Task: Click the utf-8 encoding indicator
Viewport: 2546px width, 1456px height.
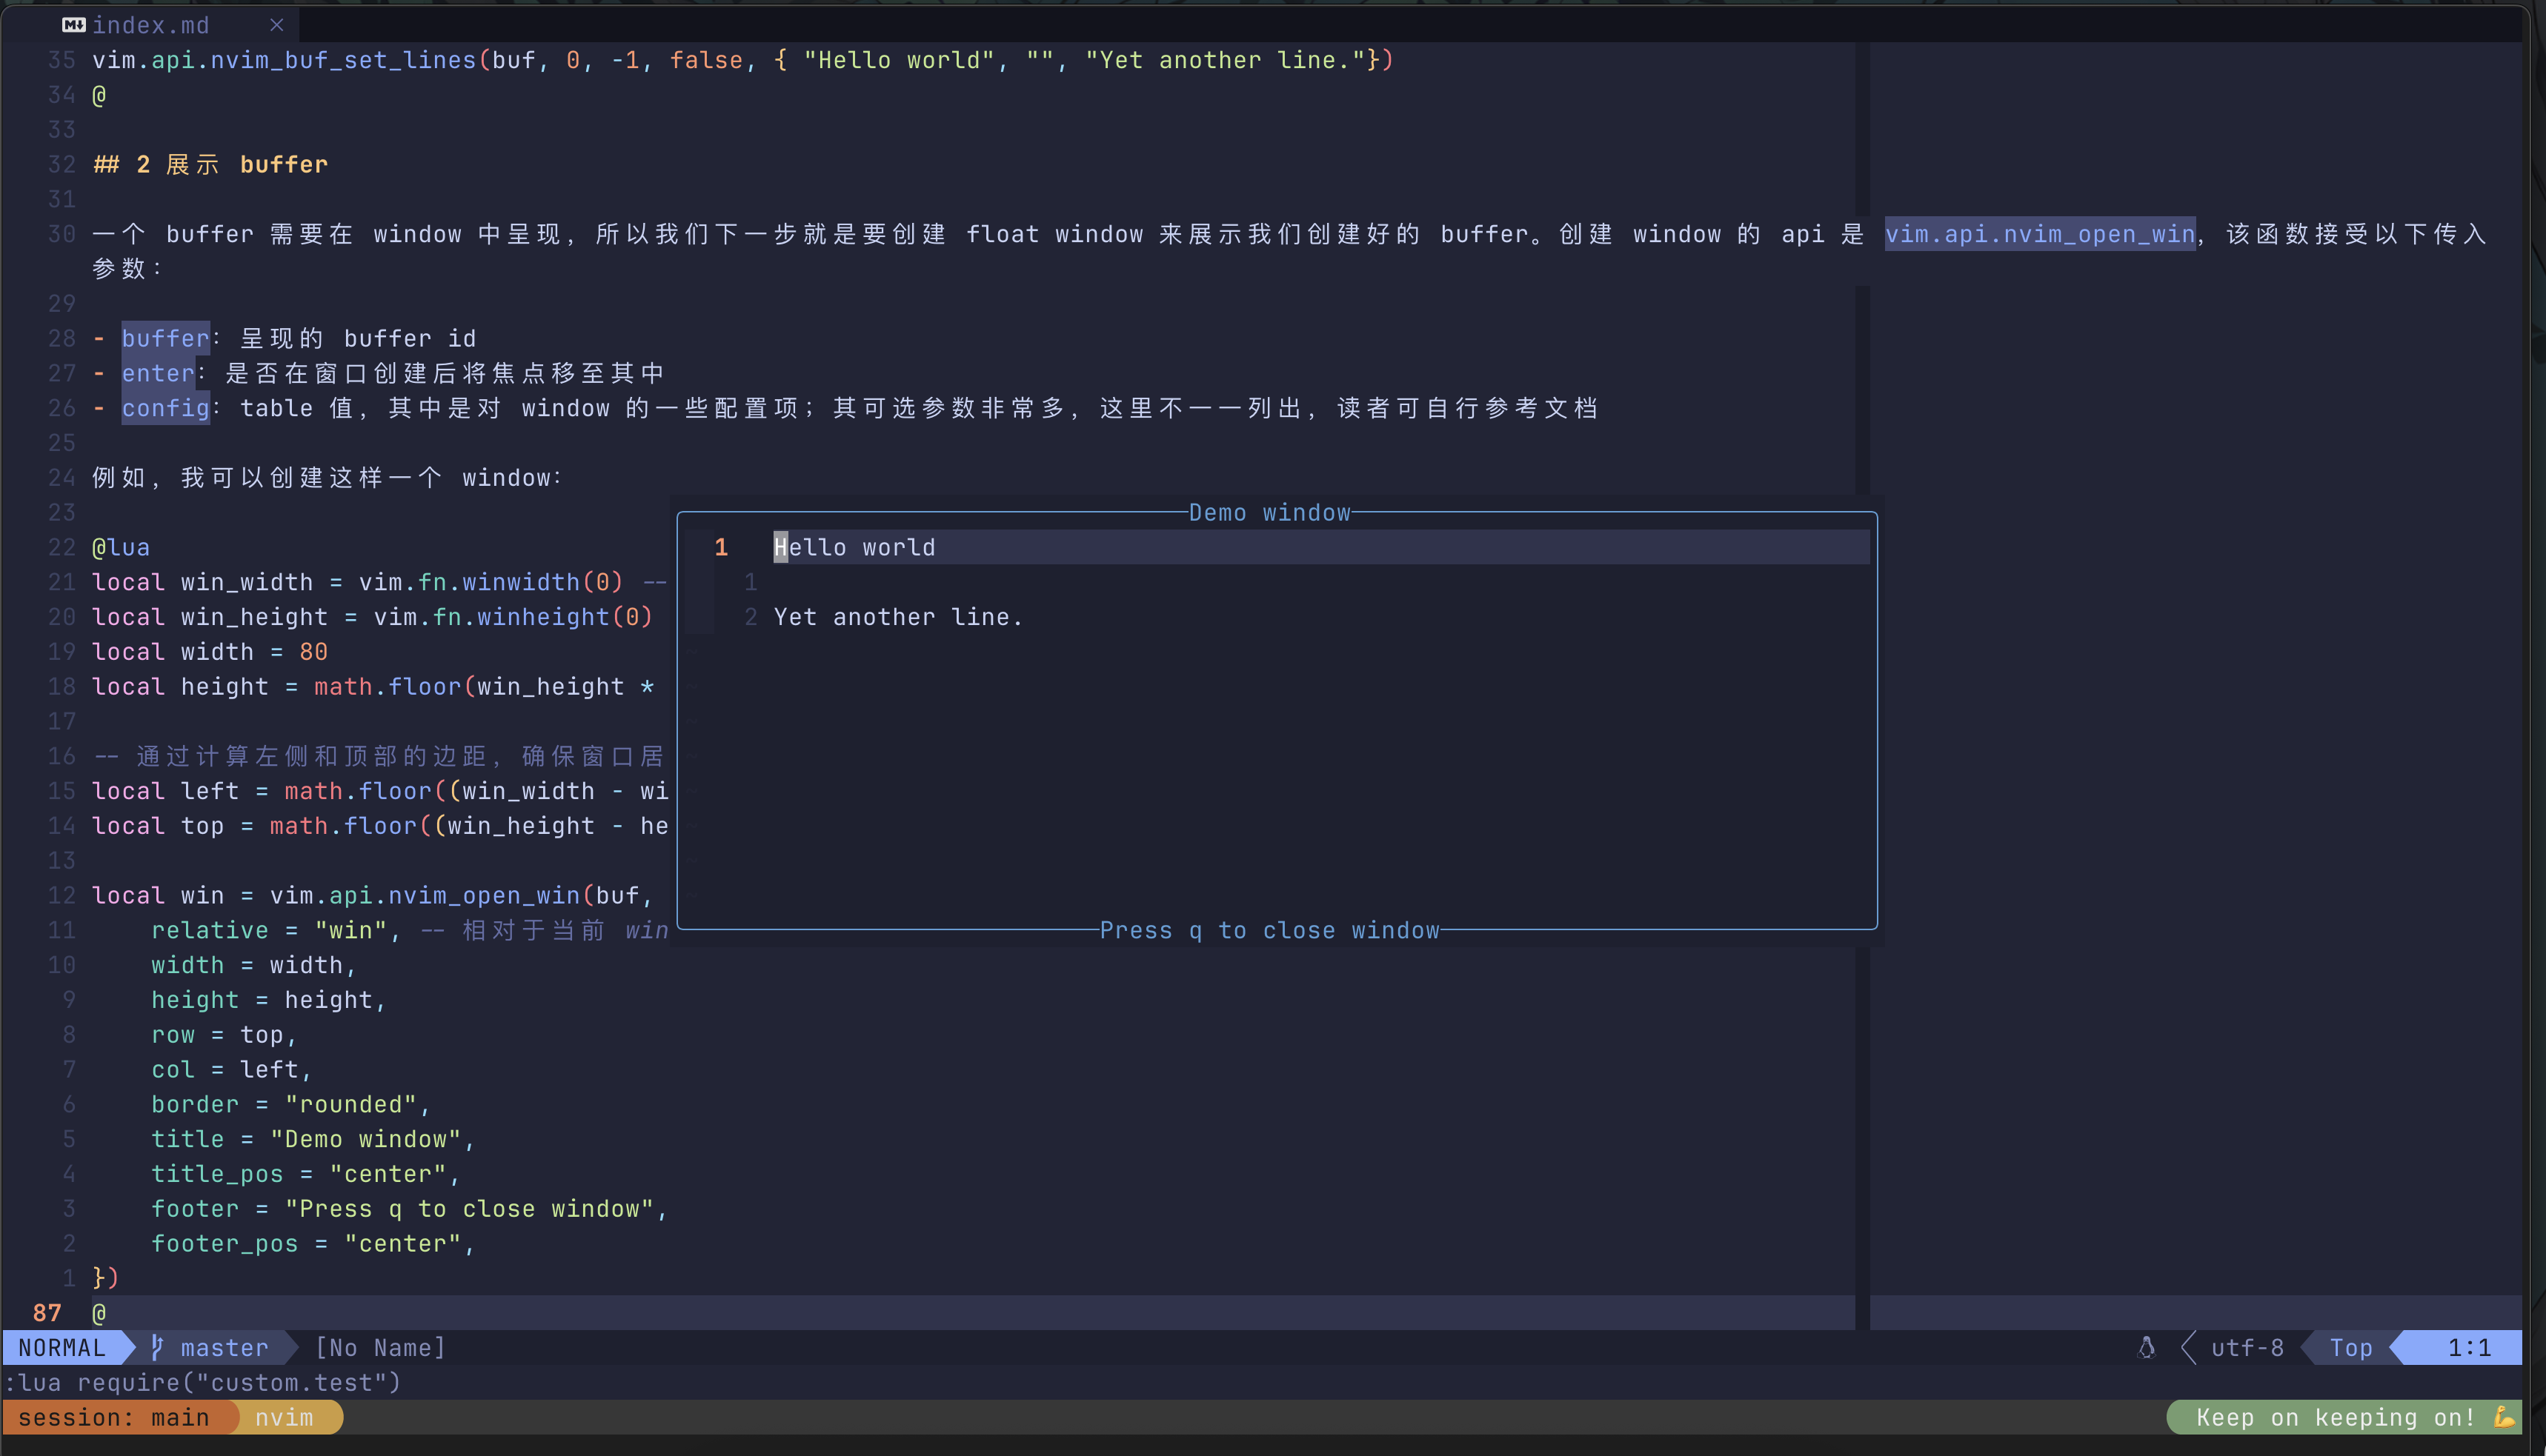Action: click(2247, 1347)
